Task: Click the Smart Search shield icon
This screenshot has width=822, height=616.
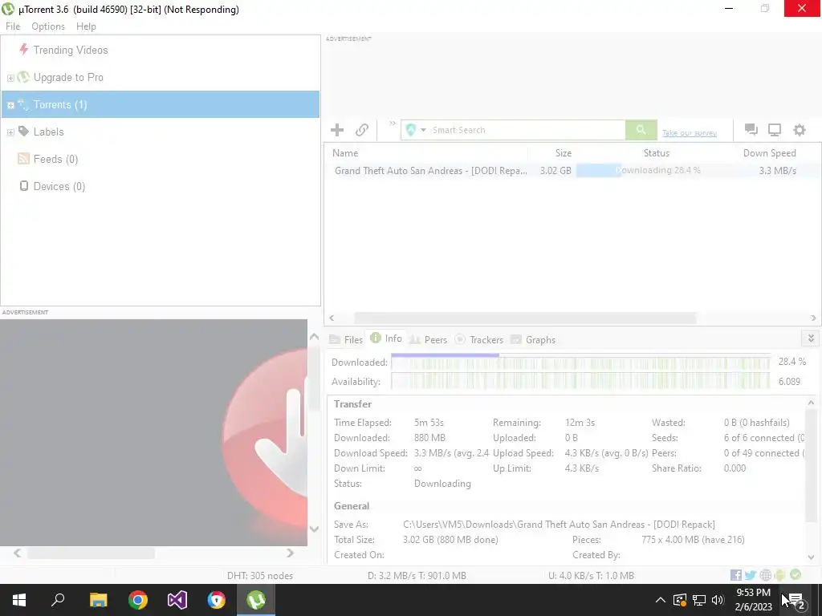Action: pos(411,130)
